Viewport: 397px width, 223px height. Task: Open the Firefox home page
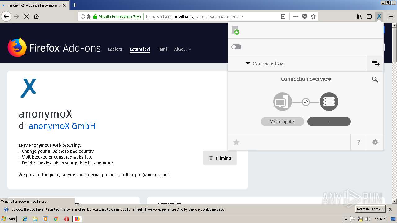[36, 16]
